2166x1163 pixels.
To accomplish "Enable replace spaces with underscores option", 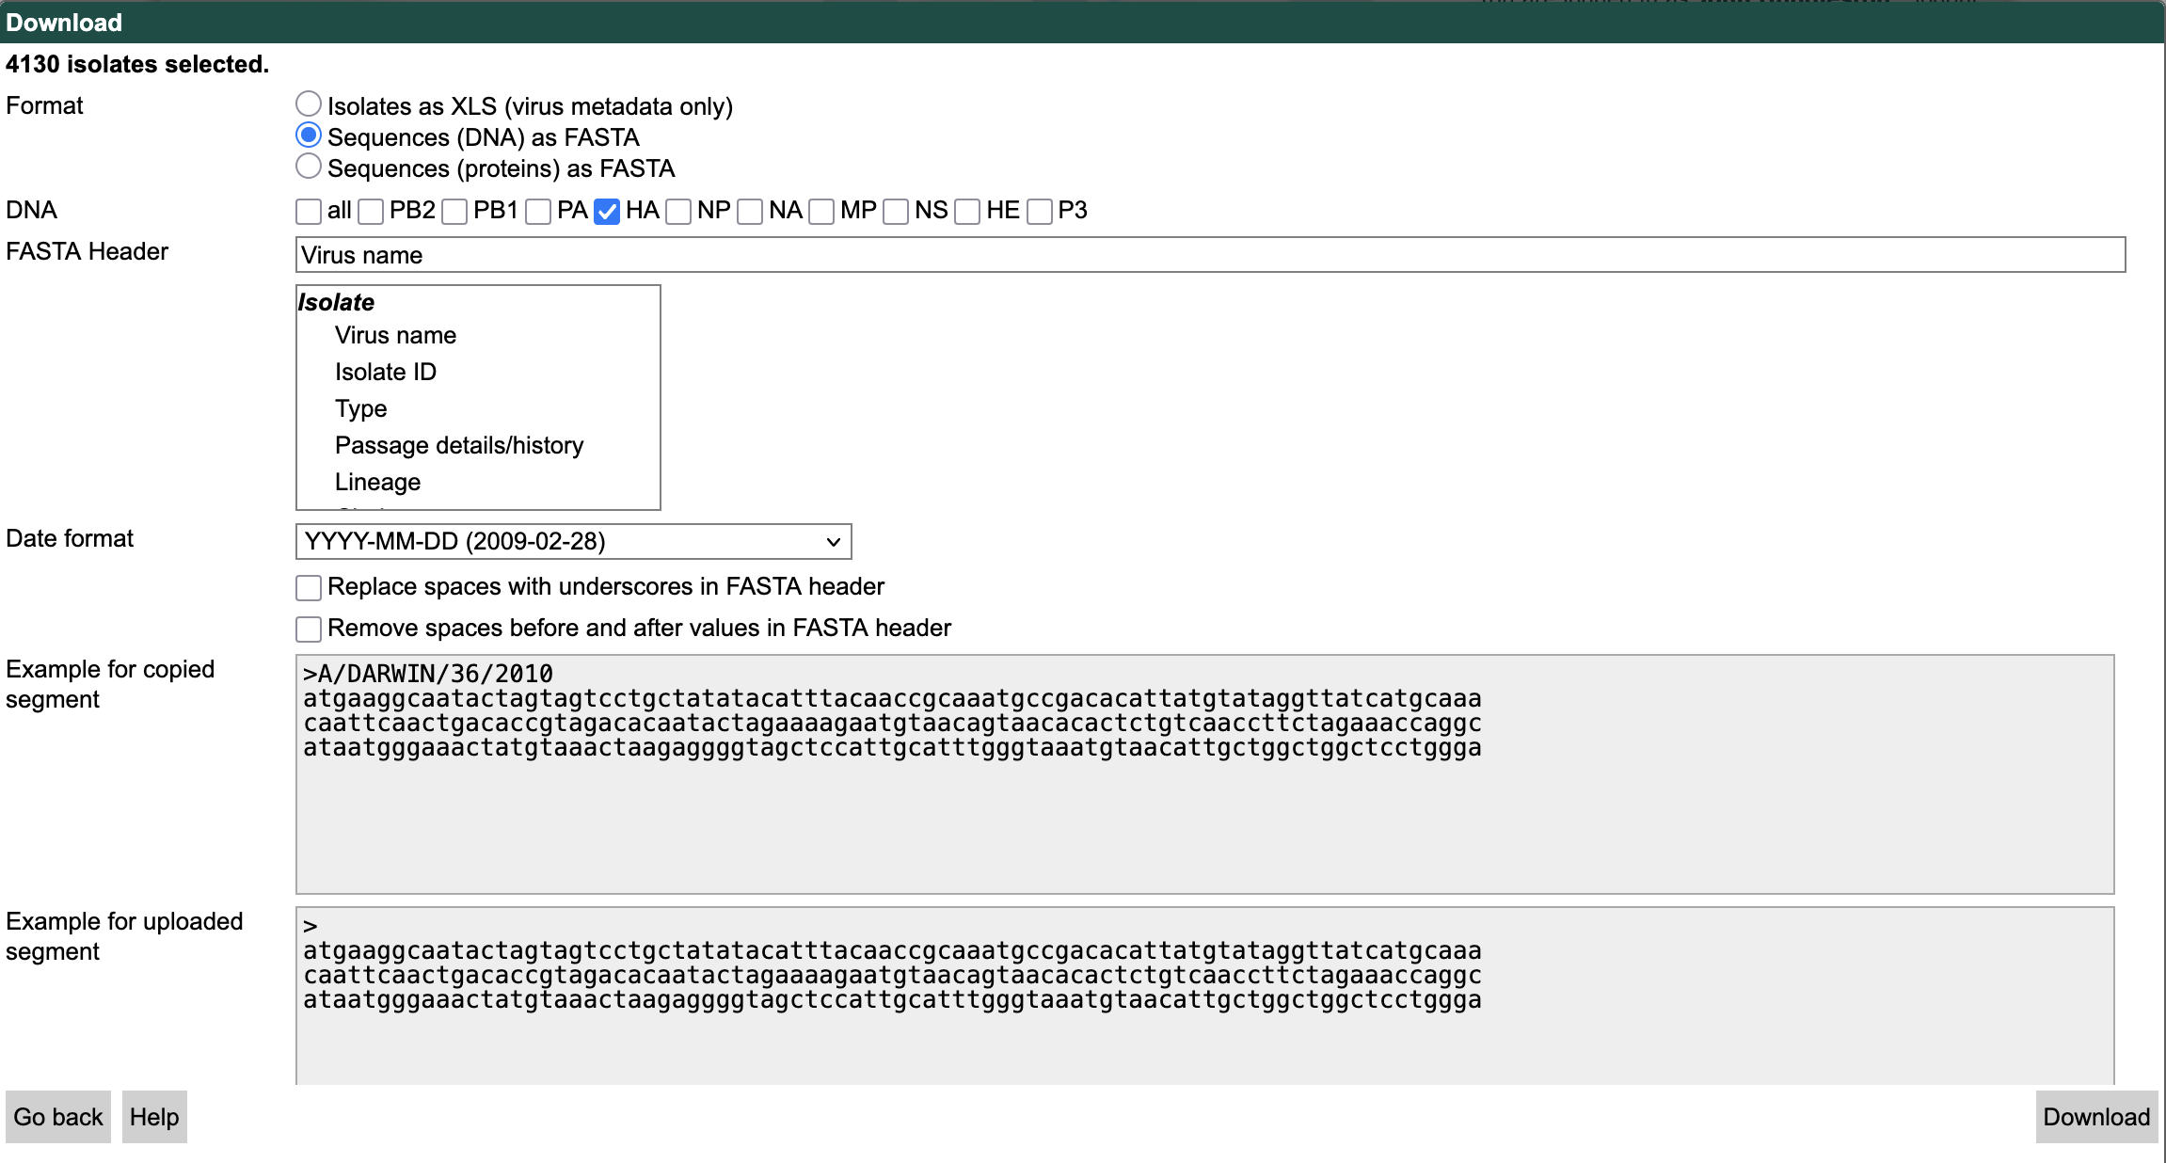I will pos(308,588).
